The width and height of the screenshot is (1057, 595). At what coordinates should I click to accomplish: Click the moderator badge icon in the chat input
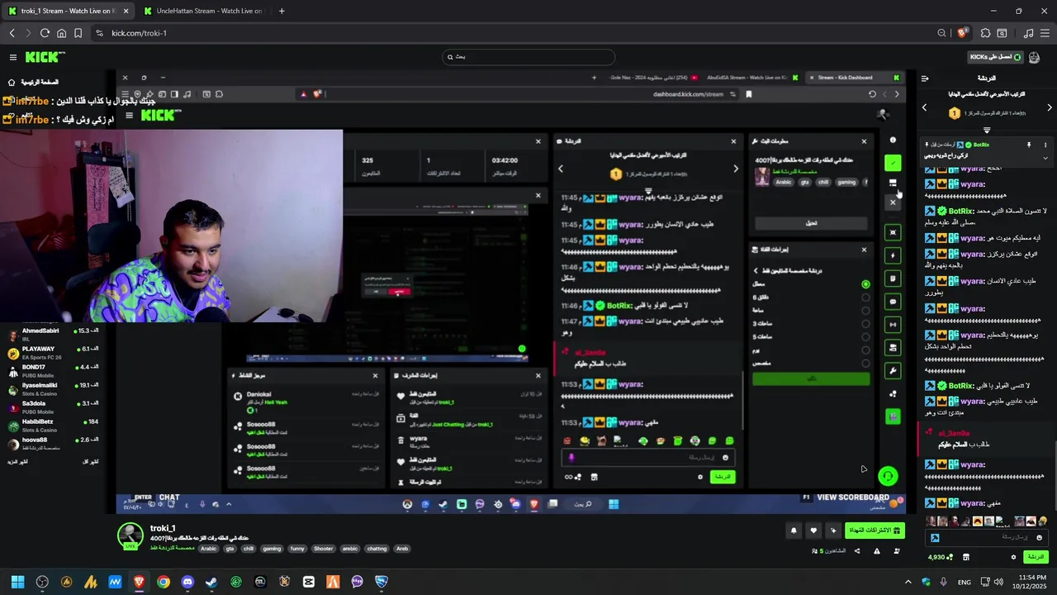pos(935,537)
